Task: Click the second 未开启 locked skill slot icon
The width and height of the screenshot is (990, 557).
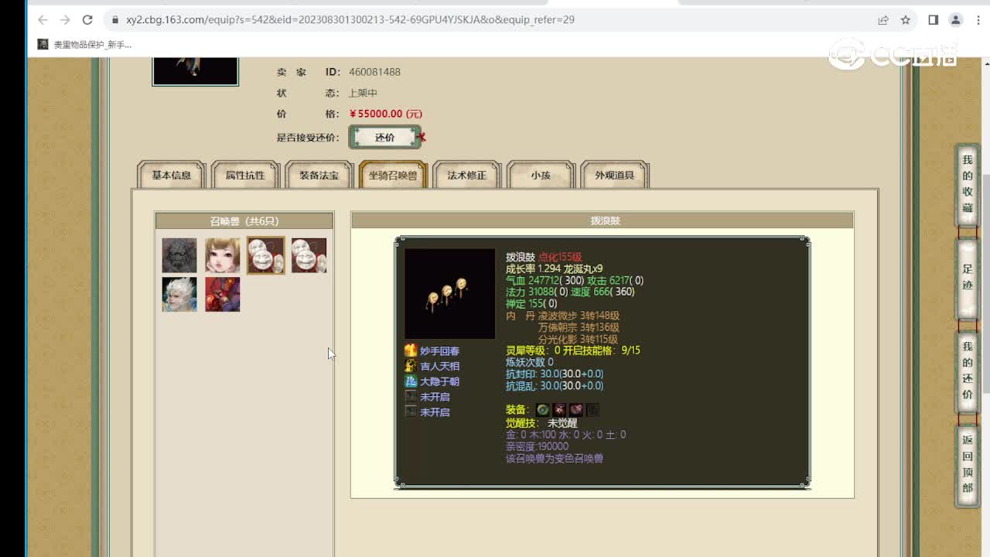Action: pyautogui.click(x=411, y=412)
